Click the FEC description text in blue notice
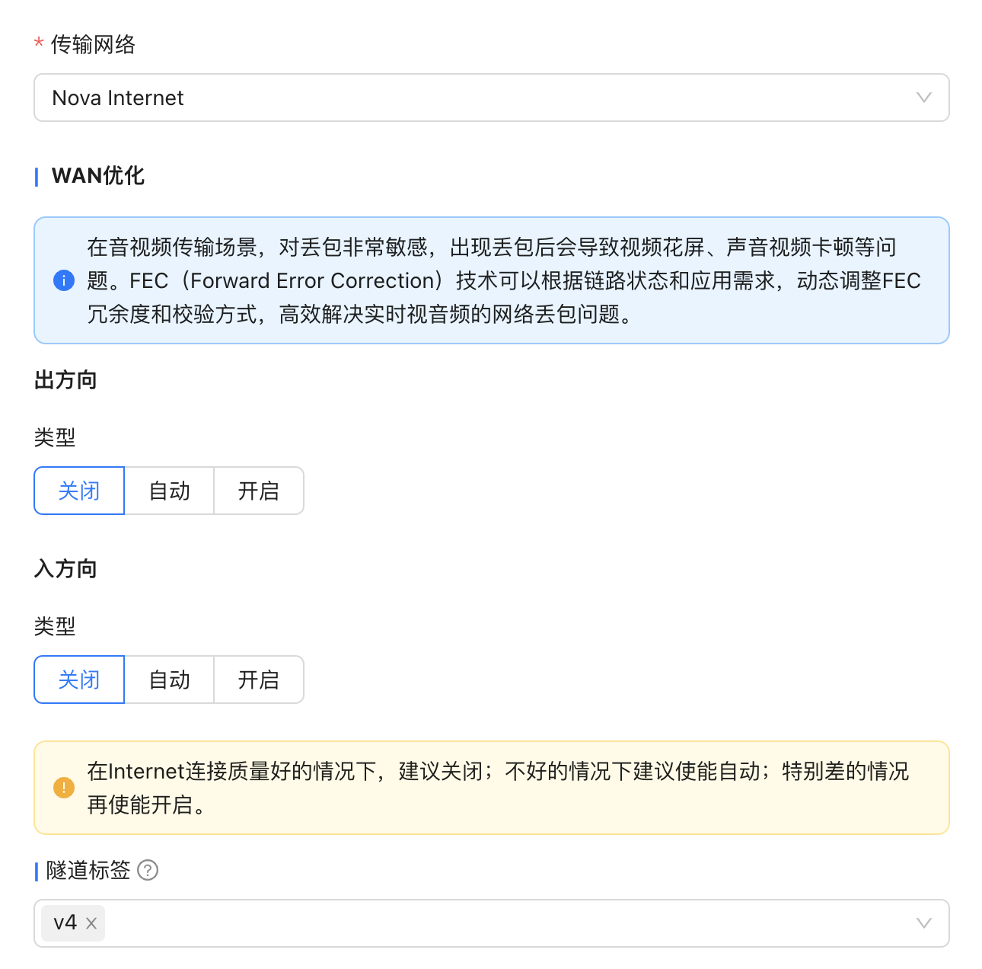This screenshot has height=969, width=982. pos(502,280)
